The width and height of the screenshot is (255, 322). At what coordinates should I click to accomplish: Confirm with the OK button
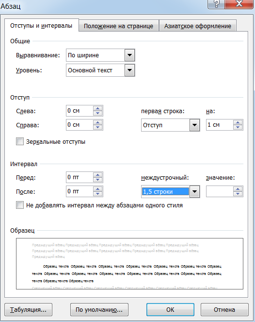point(170,309)
